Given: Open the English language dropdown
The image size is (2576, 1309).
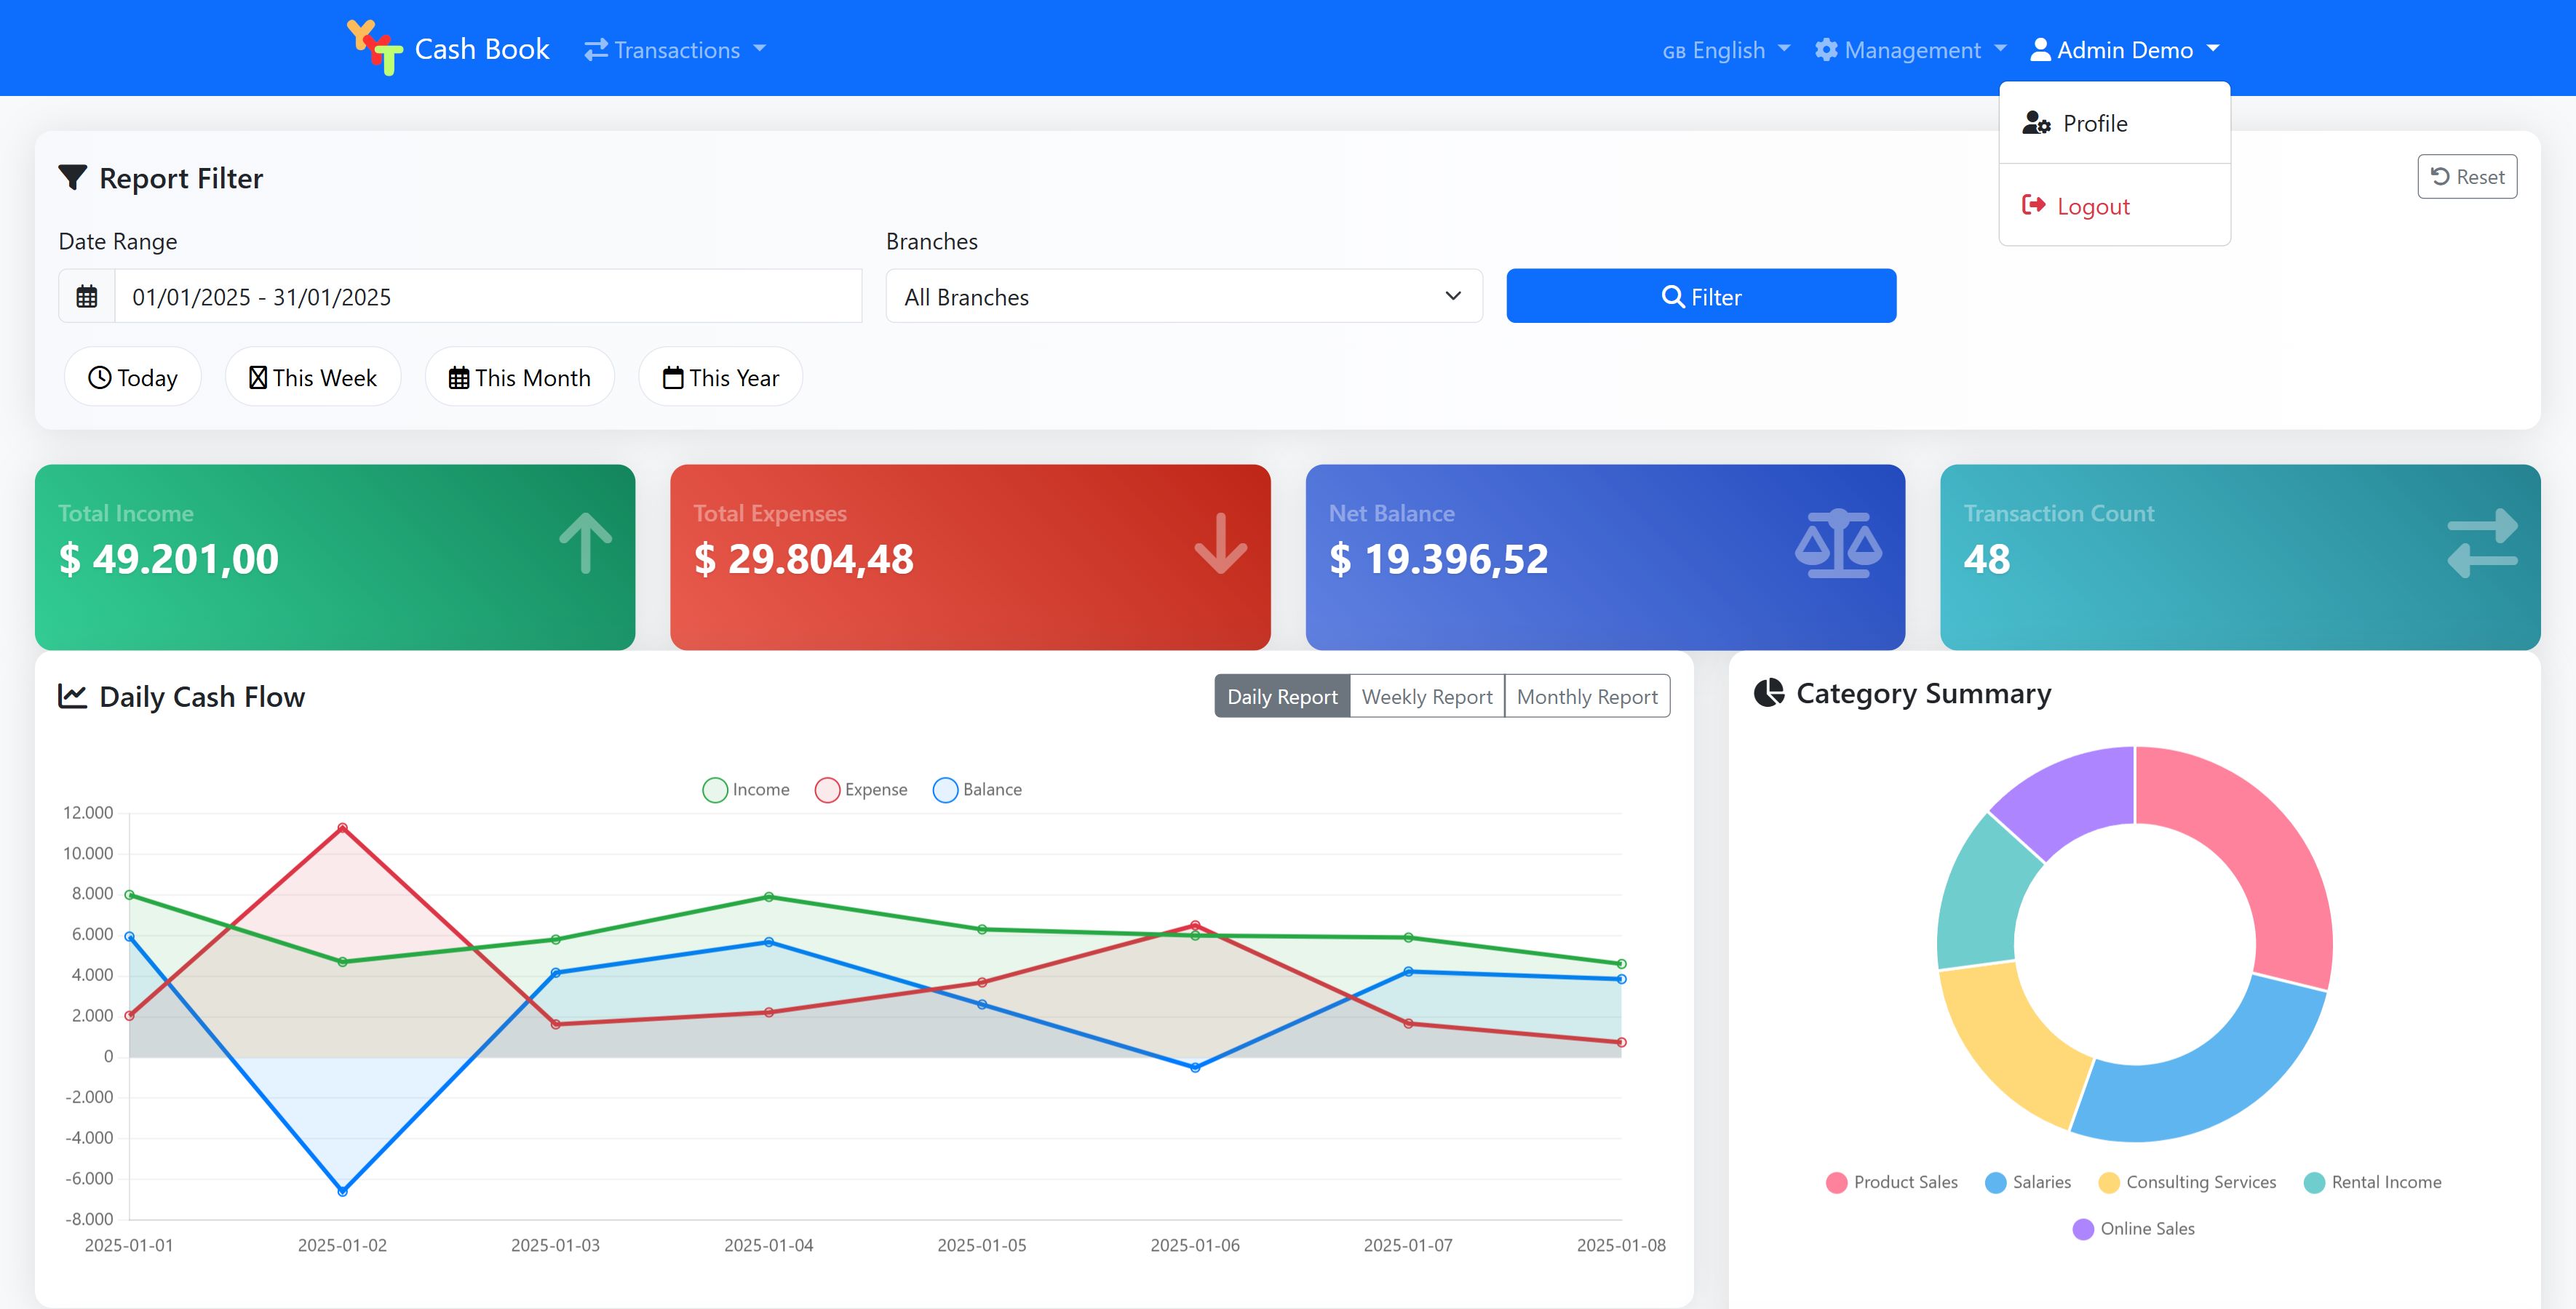Looking at the screenshot, I should (x=1726, y=50).
